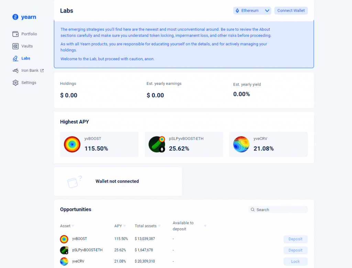Click the Portfolio wallet icon in sidebar
352x268 pixels.
coord(15,34)
